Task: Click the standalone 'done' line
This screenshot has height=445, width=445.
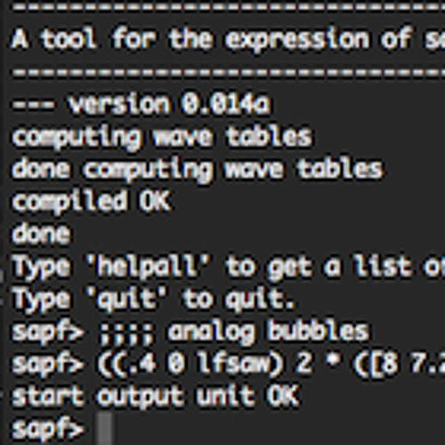Action: pos(41,234)
